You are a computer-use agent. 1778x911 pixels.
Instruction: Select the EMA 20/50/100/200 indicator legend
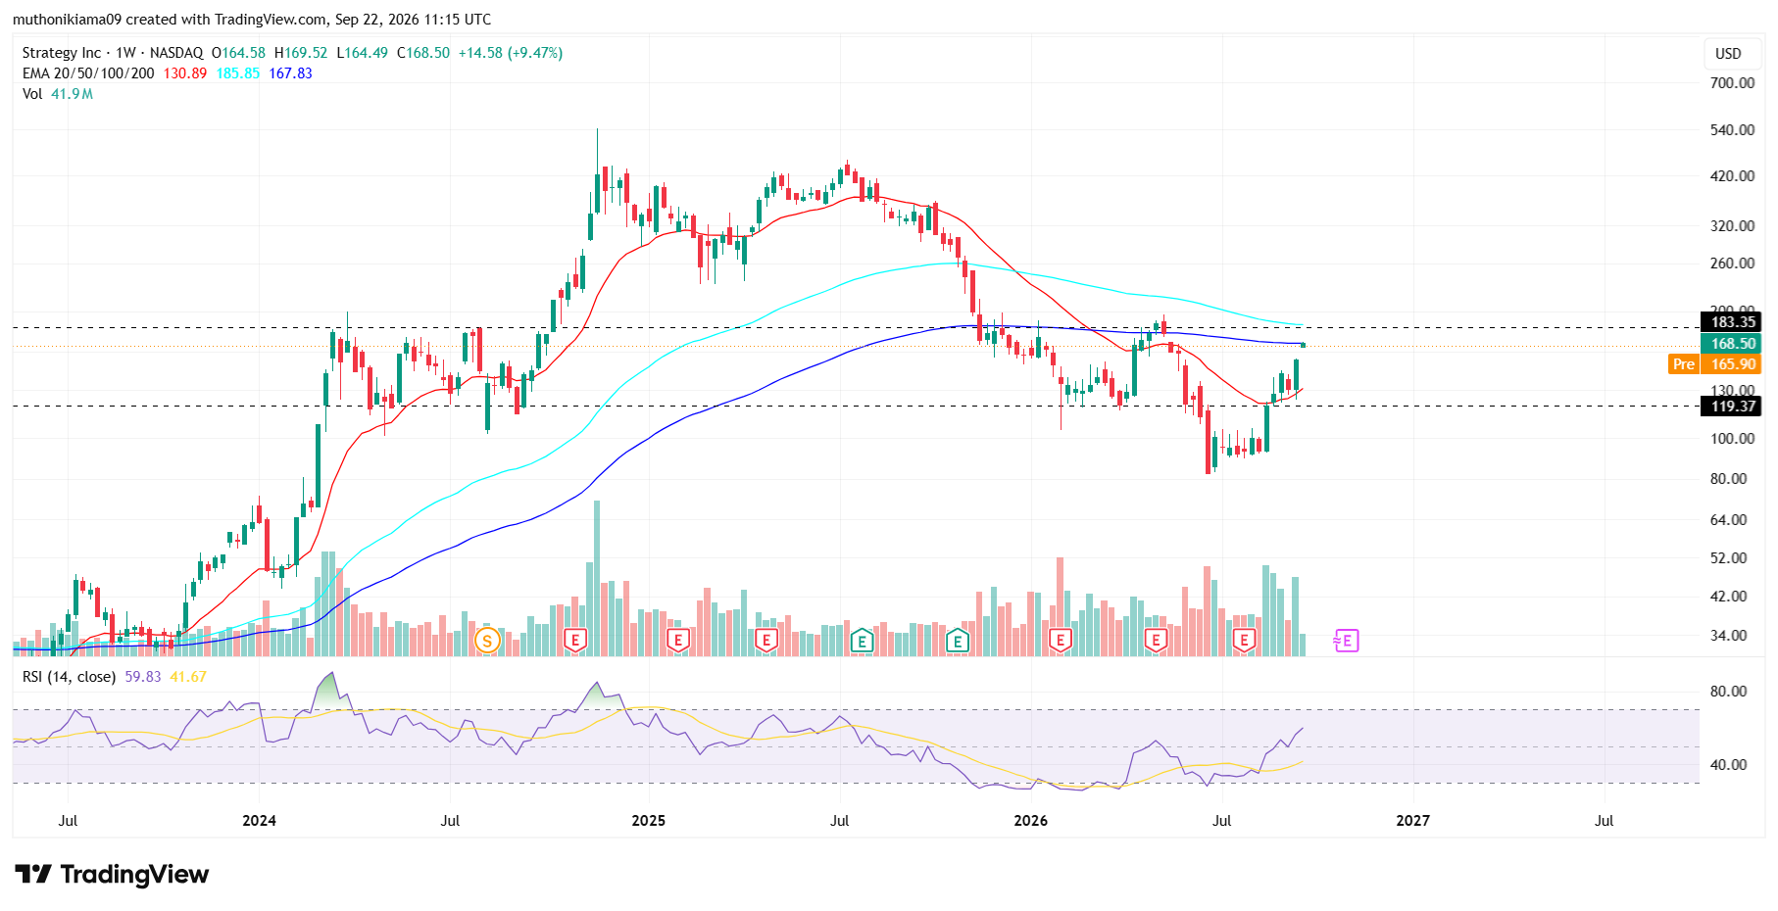point(88,73)
